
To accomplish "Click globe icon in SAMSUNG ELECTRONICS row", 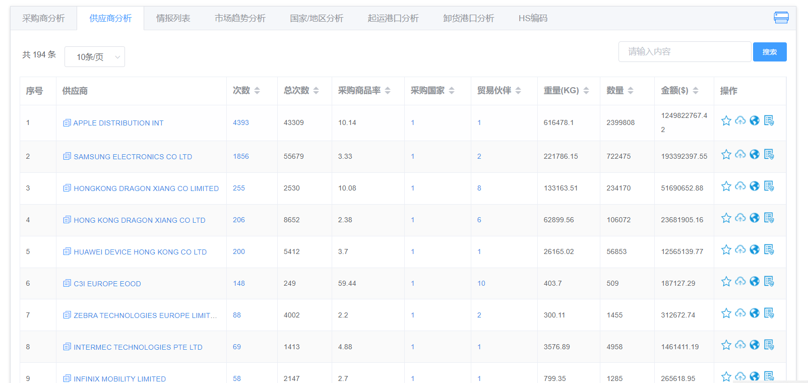I will click(755, 154).
